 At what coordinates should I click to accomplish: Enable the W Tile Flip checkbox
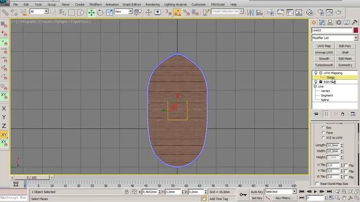346,177
